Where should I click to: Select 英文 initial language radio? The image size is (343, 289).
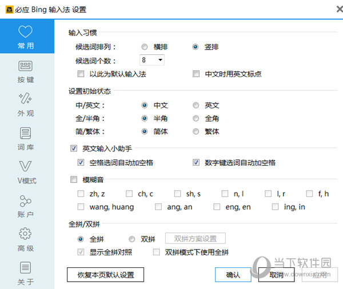coord(196,105)
